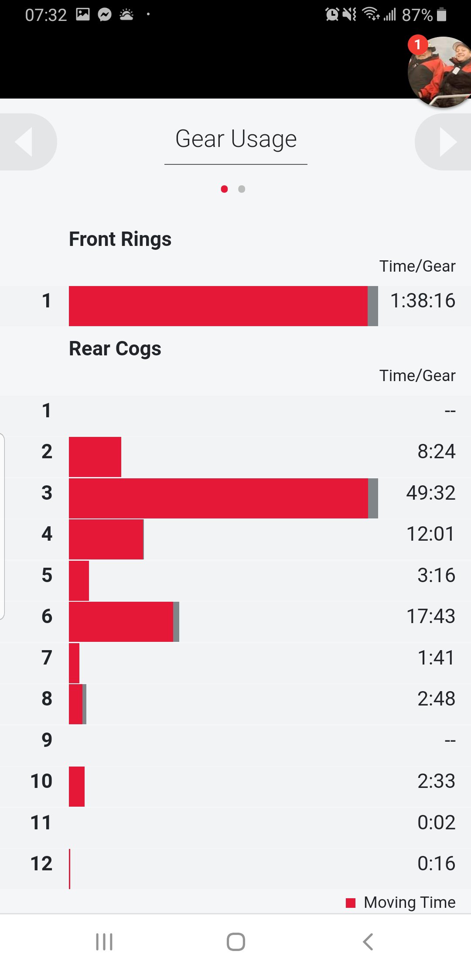471x968 pixels.
Task: Tap the Android home button
Action: 236,941
